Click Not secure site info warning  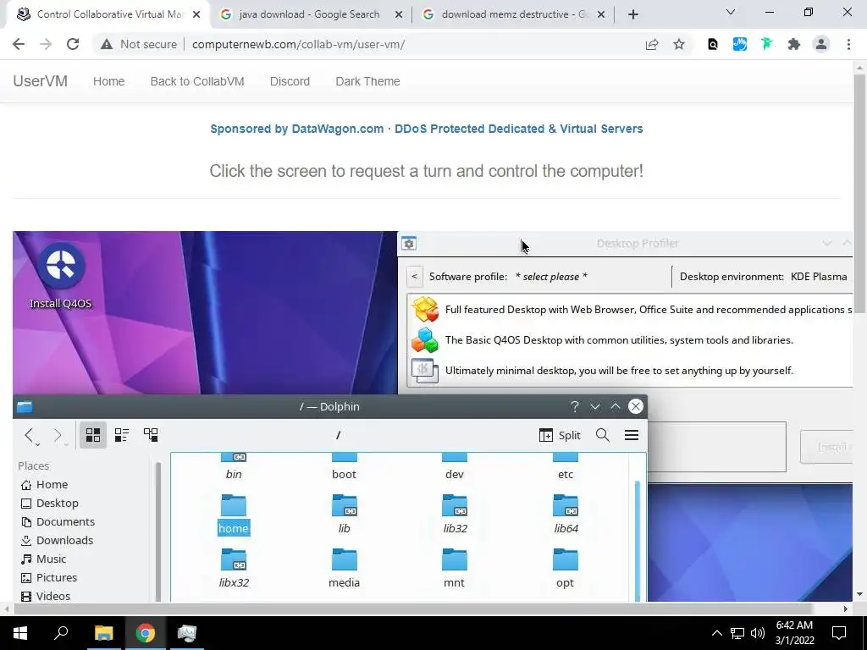(138, 44)
